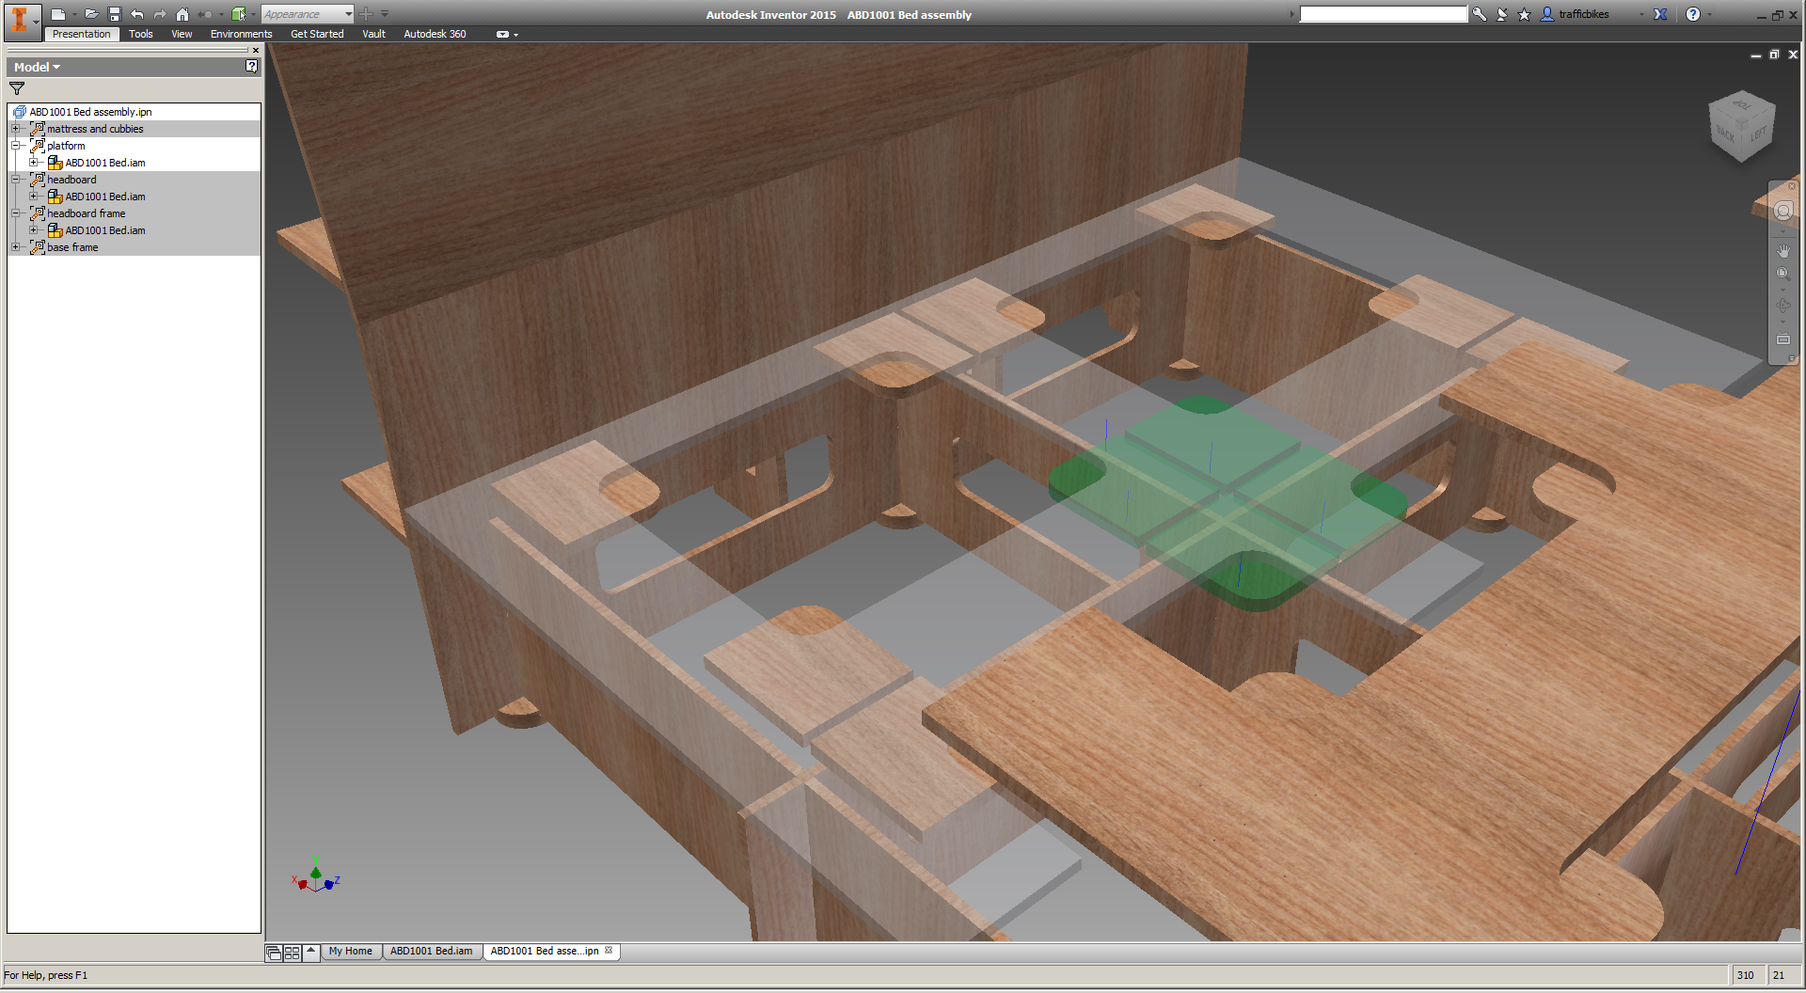Switch to the Autodesk 360 tab
This screenshot has height=993, width=1806.
pyautogui.click(x=435, y=34)
